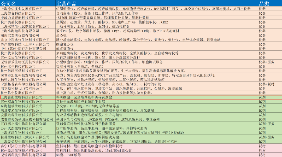Click the 主营产品 column header
The height and width of the screenshot is (157, 282).
coord(157,3)
